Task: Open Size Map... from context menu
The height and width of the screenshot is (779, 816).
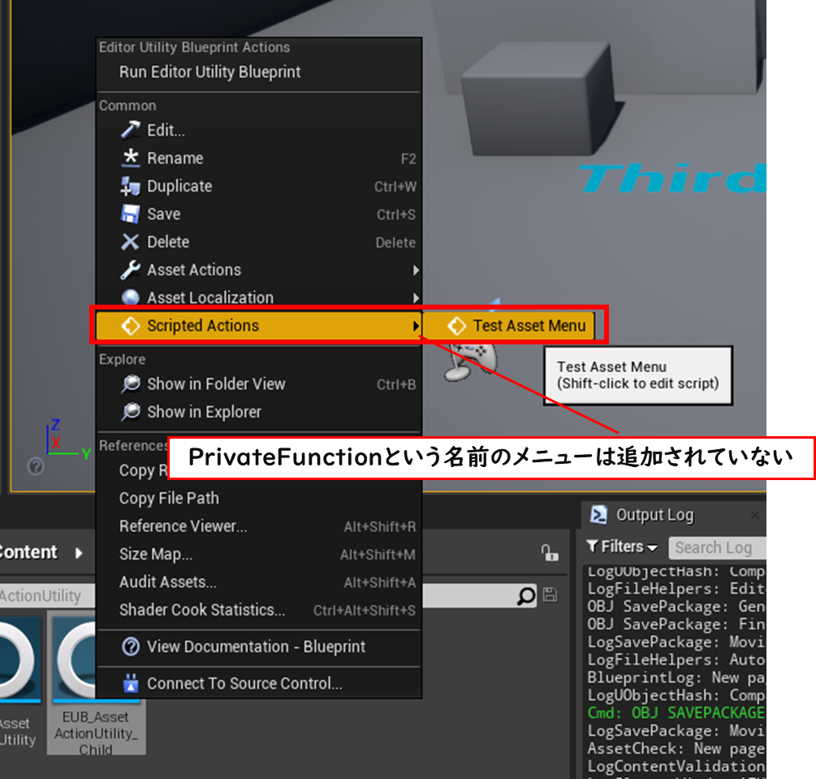Action: (x=259, y=555)
